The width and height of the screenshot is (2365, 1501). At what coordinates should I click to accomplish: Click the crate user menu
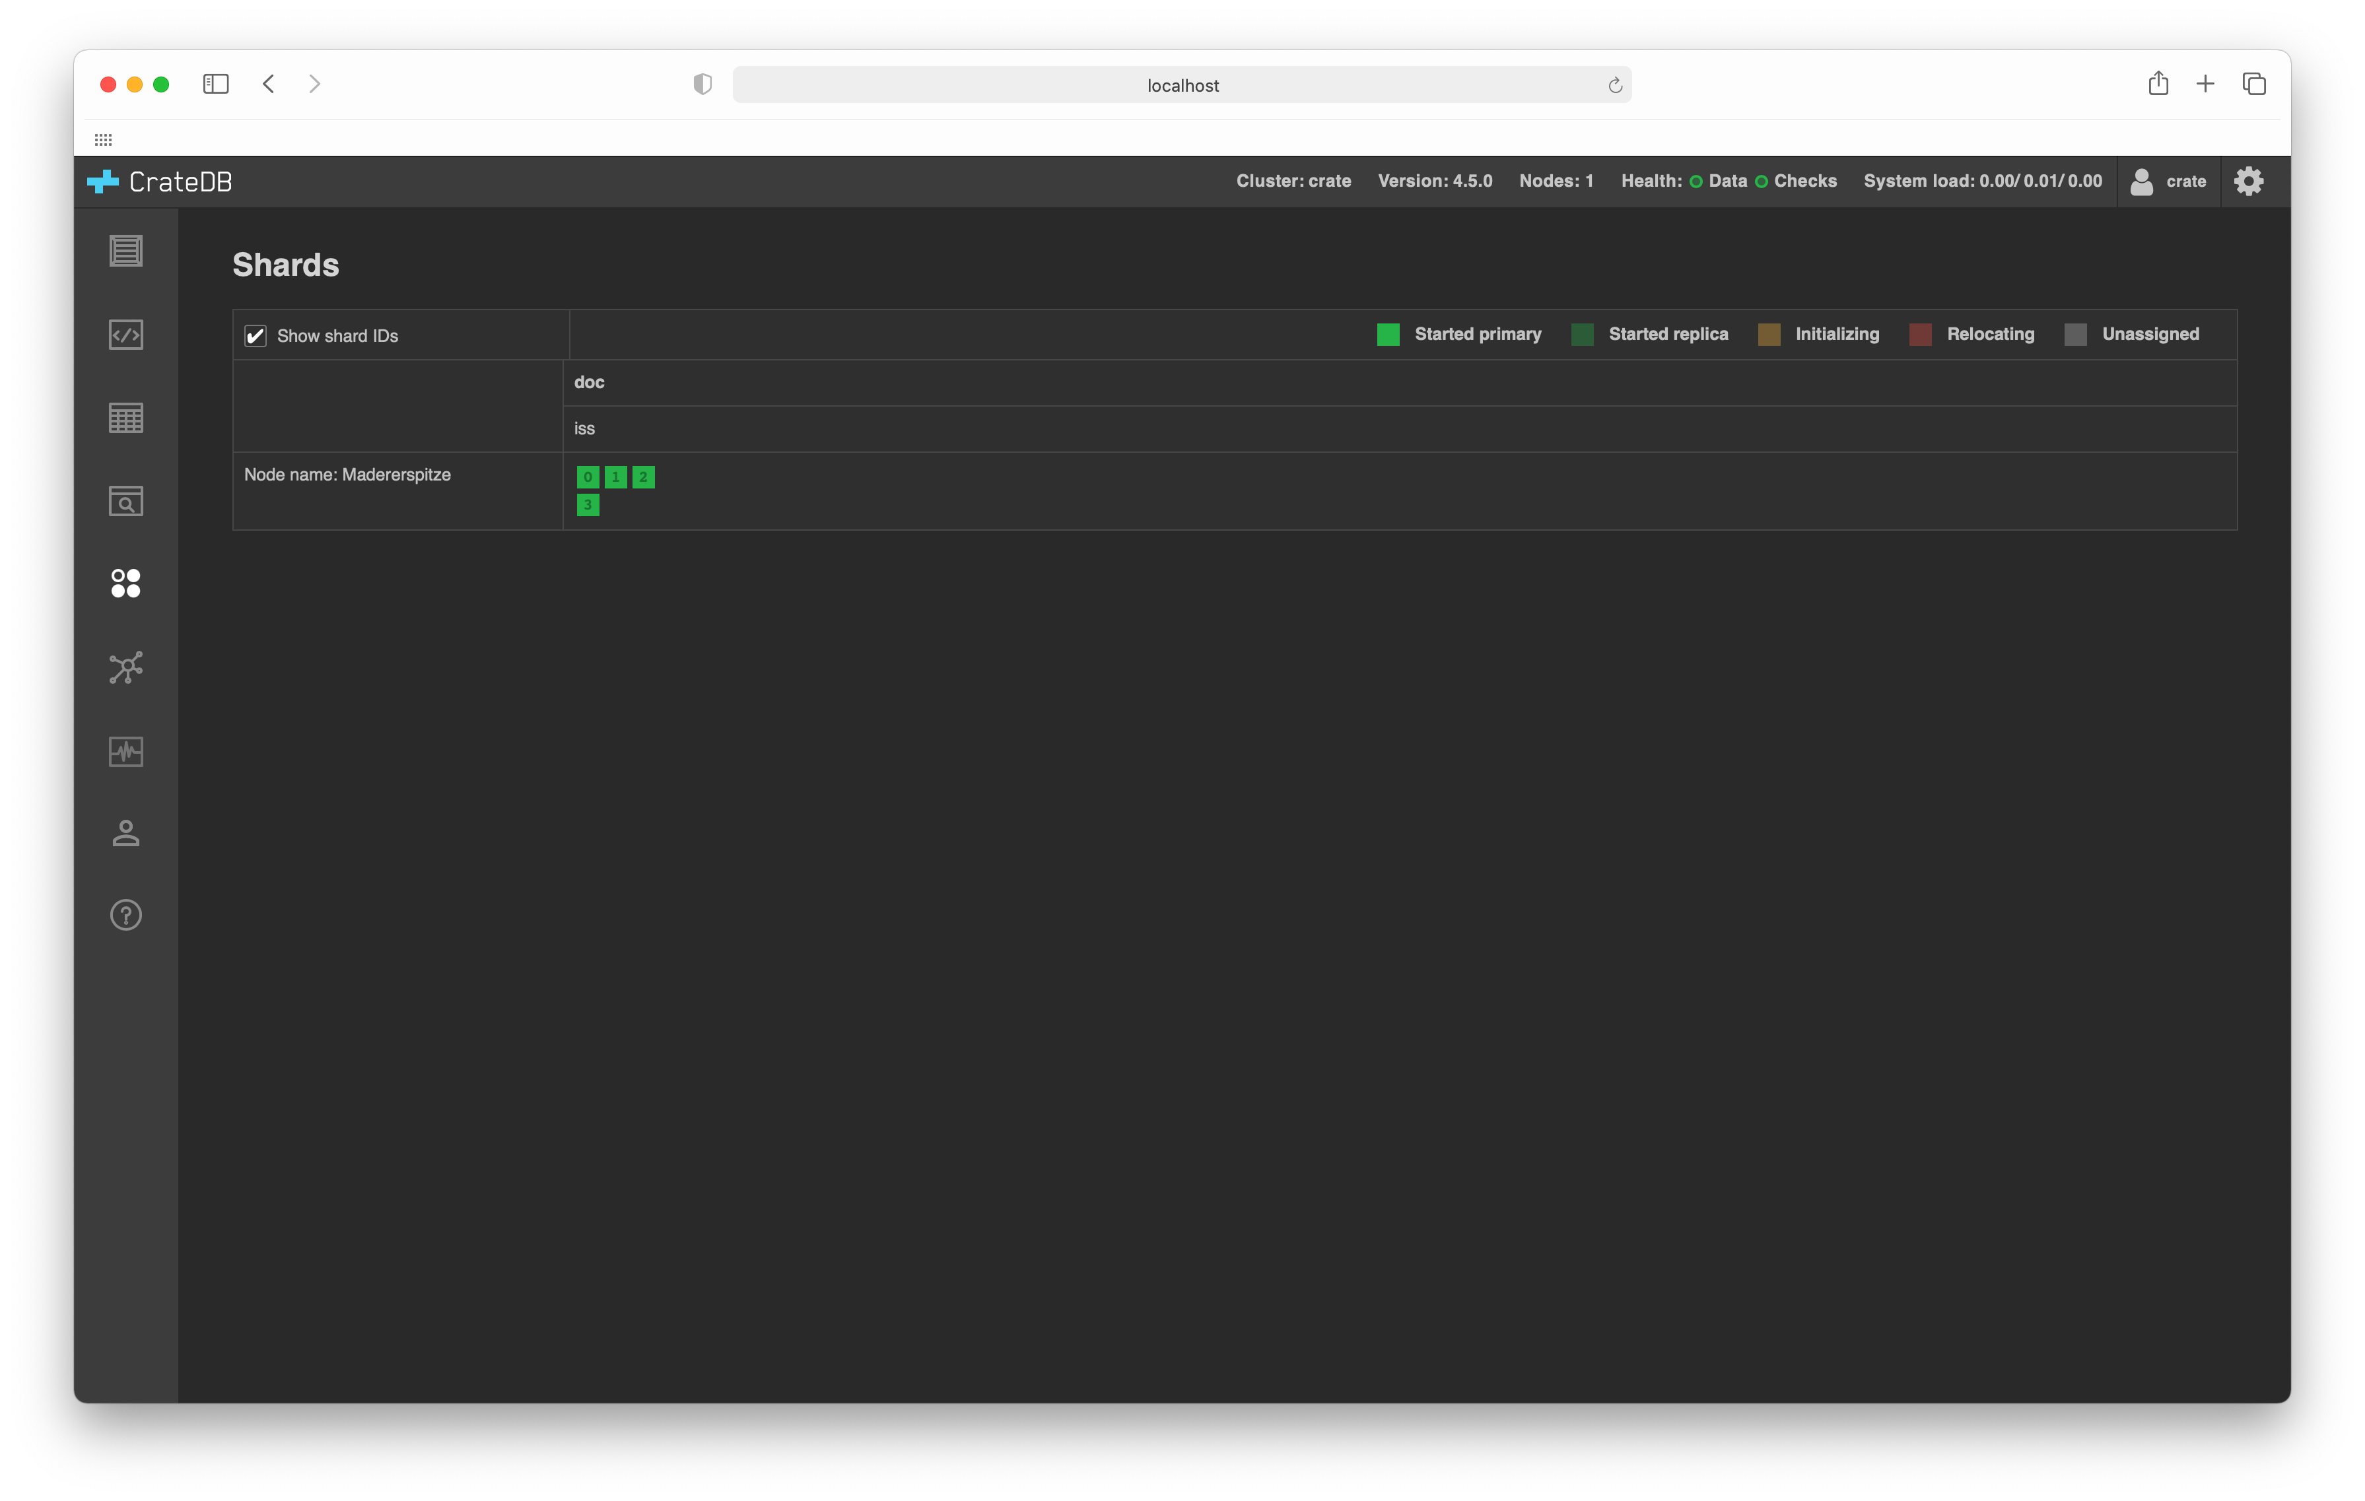2168,182
